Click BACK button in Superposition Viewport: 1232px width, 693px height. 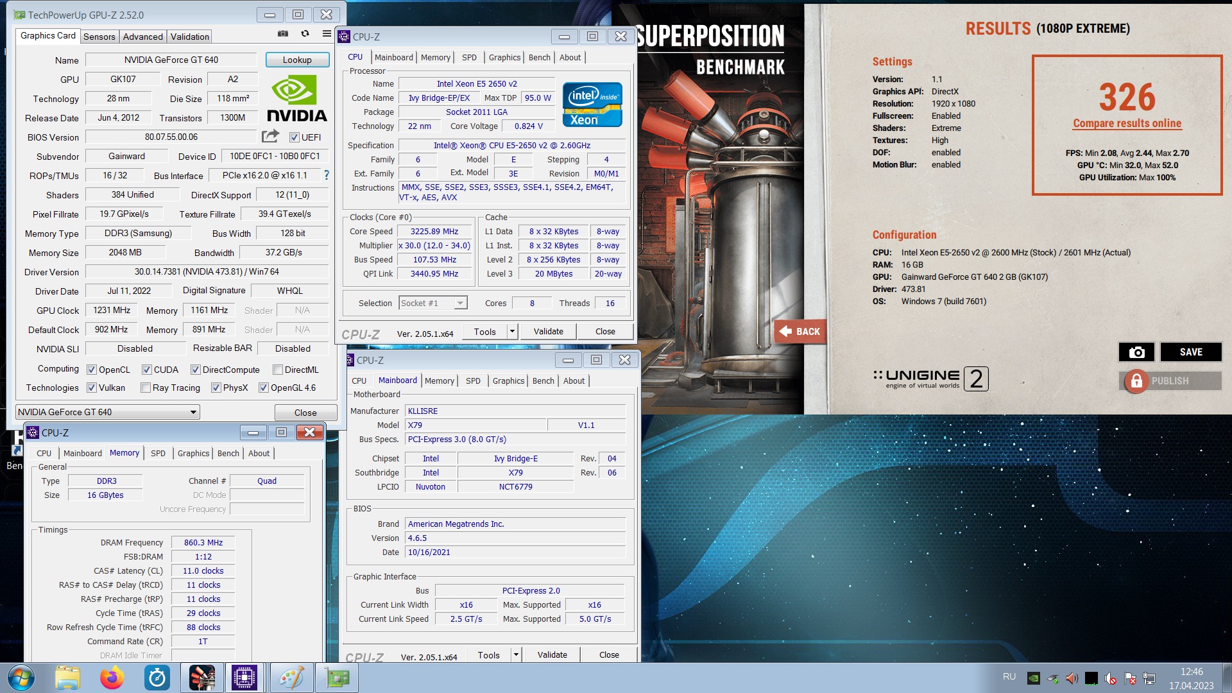800,332
